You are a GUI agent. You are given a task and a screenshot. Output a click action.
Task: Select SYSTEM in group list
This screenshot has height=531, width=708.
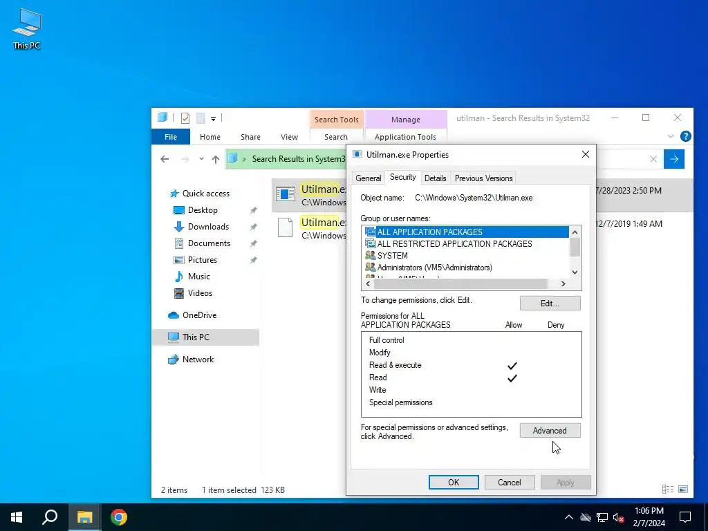click(465, 256)
